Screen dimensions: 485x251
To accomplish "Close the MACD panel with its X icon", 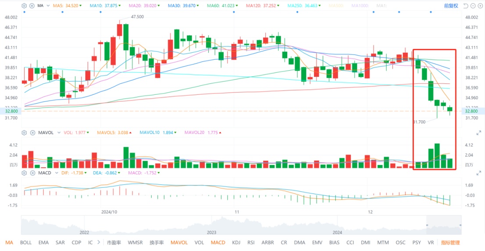I will click(32, 173).
